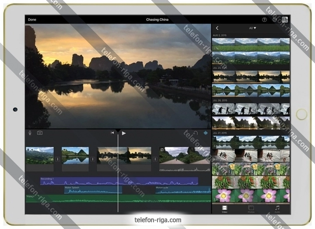Screen dimensions: 315x229
Task: Expand the All filter dropdown
Action: (x=252, y=28)
